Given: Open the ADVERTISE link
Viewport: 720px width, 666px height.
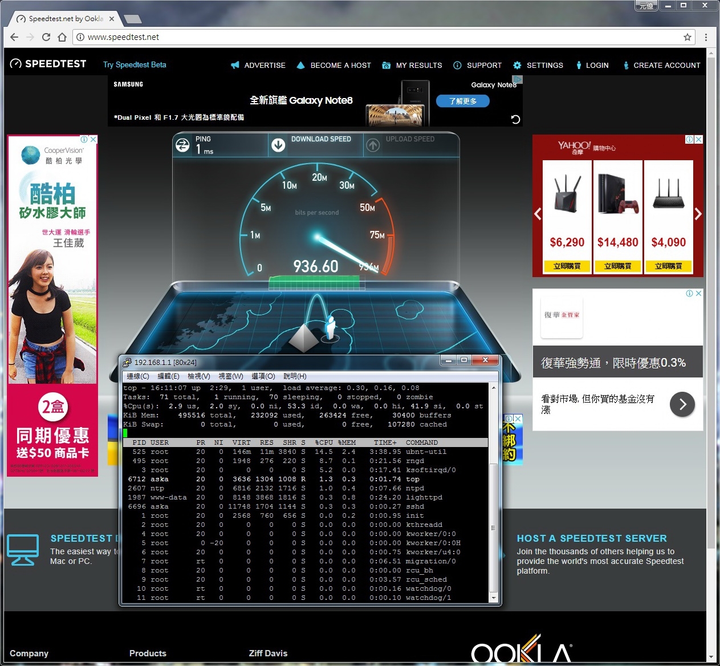Looking at the screenshot, I should pos(265,65).
